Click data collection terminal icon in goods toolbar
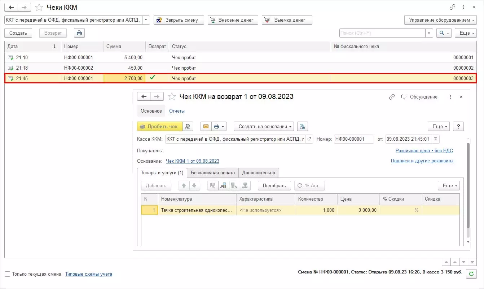The image size is (484, 289). 224,185
